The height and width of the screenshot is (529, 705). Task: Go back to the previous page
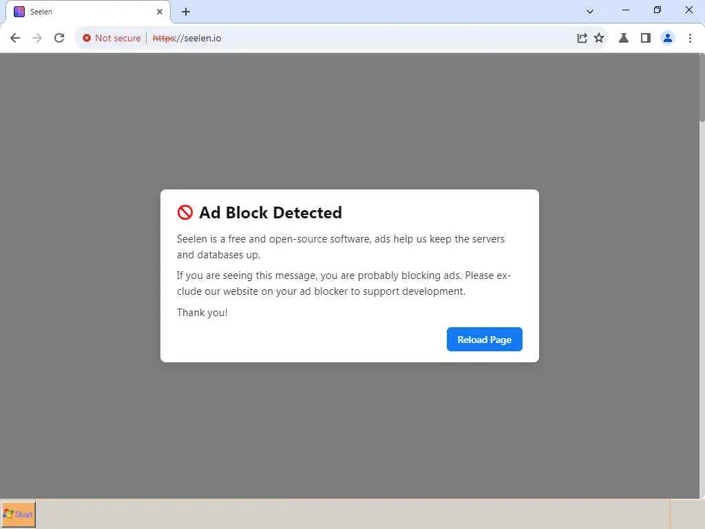point(15,38)
